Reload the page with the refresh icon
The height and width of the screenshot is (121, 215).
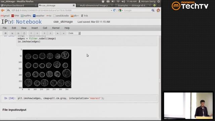pyautogui.click(x=114, y=10)
